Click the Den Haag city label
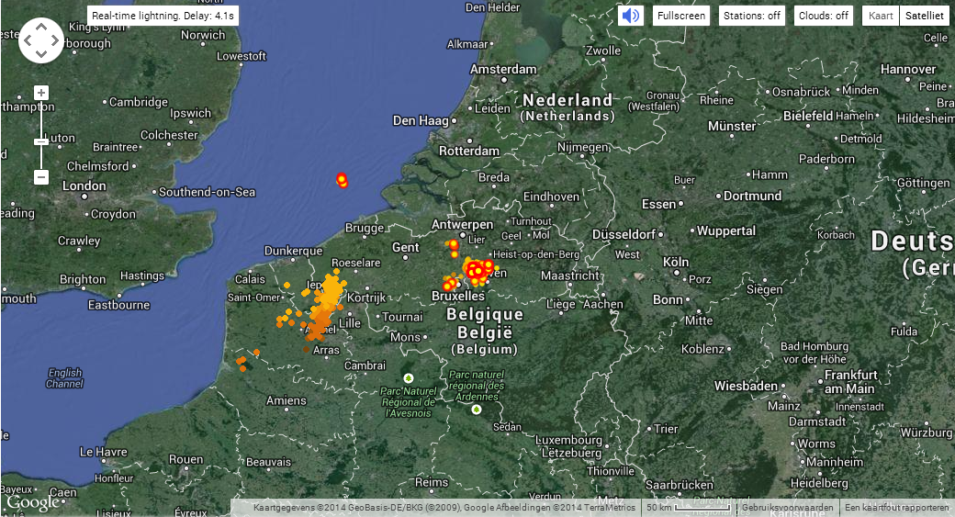955x517 pixels. point(421,120)
